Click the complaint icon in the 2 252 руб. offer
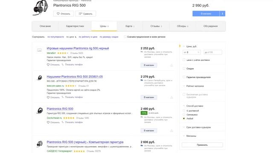 pyautogui.click(x=171, y=65)
